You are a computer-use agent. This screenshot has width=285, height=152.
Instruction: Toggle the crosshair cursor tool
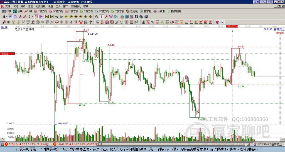coord(101,17)
